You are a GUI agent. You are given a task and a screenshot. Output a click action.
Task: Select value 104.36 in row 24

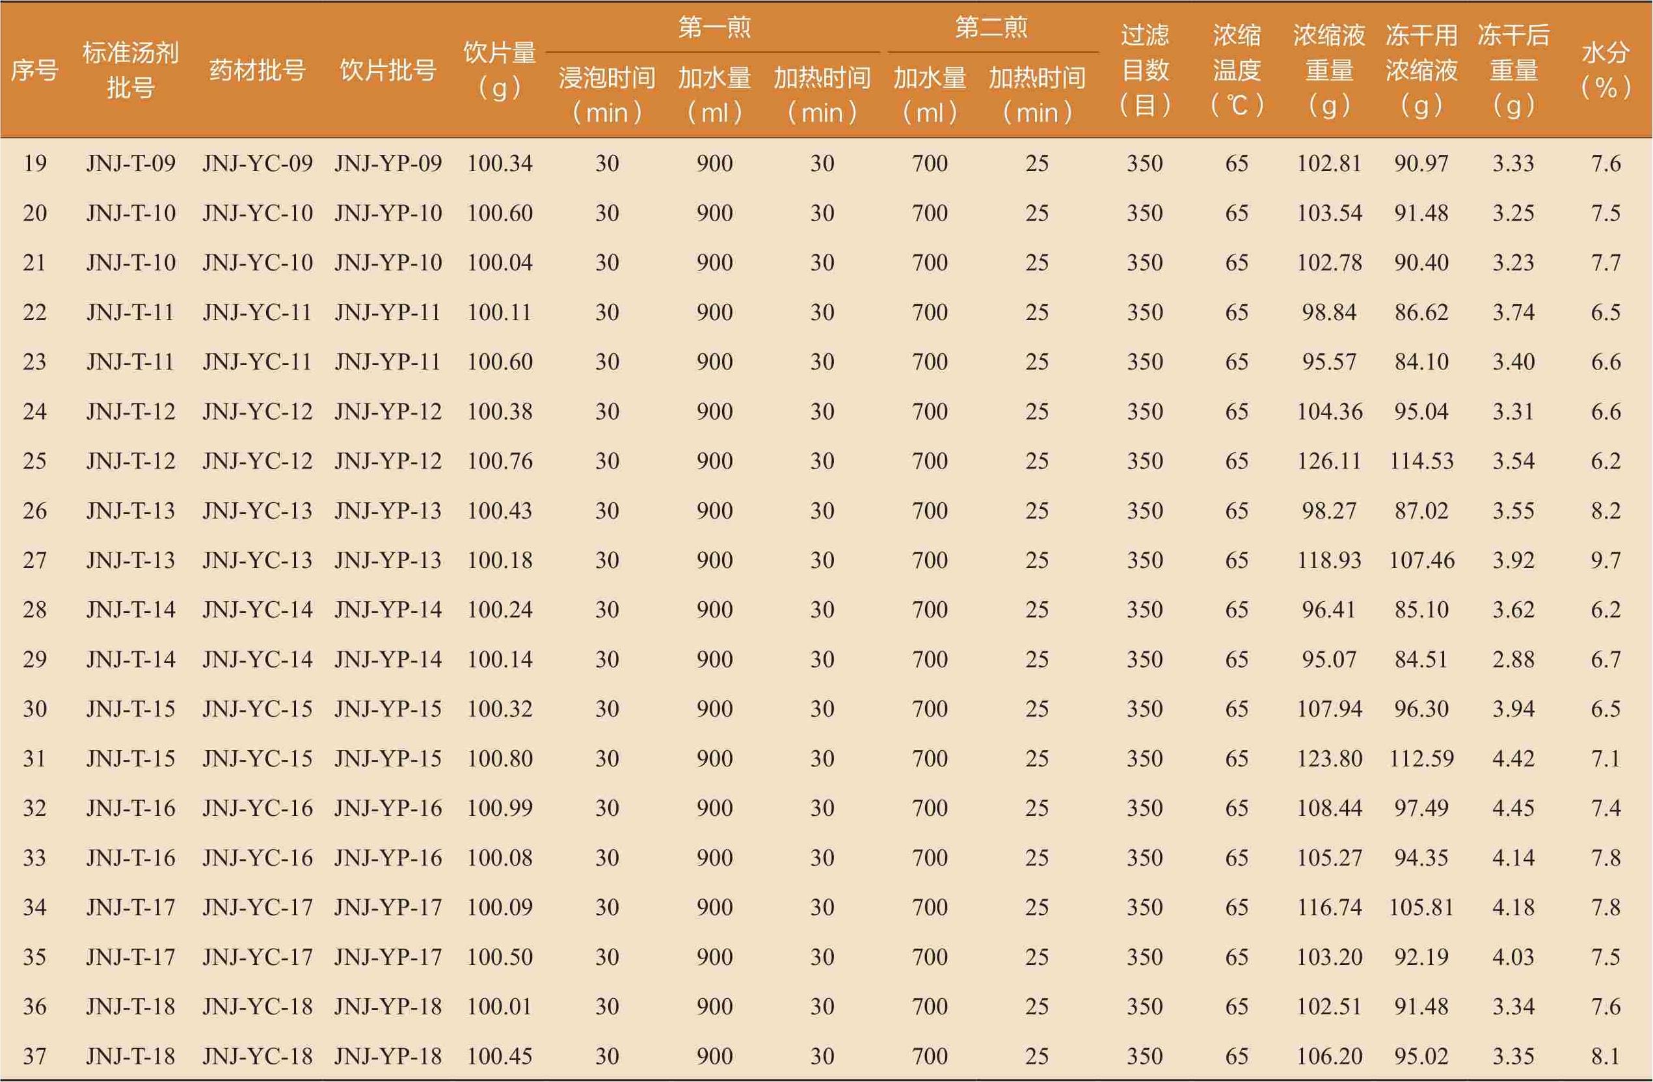[1328, 411]
